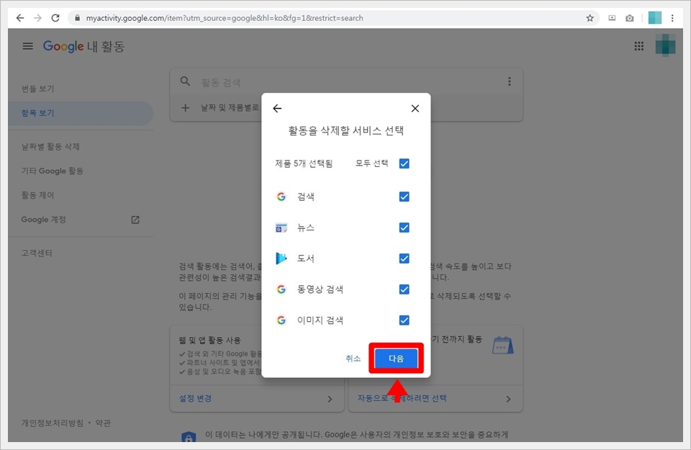Open Chrome three-dot menu
The height and width of the screenshot is (450, 691).
[x=672, y=18]
